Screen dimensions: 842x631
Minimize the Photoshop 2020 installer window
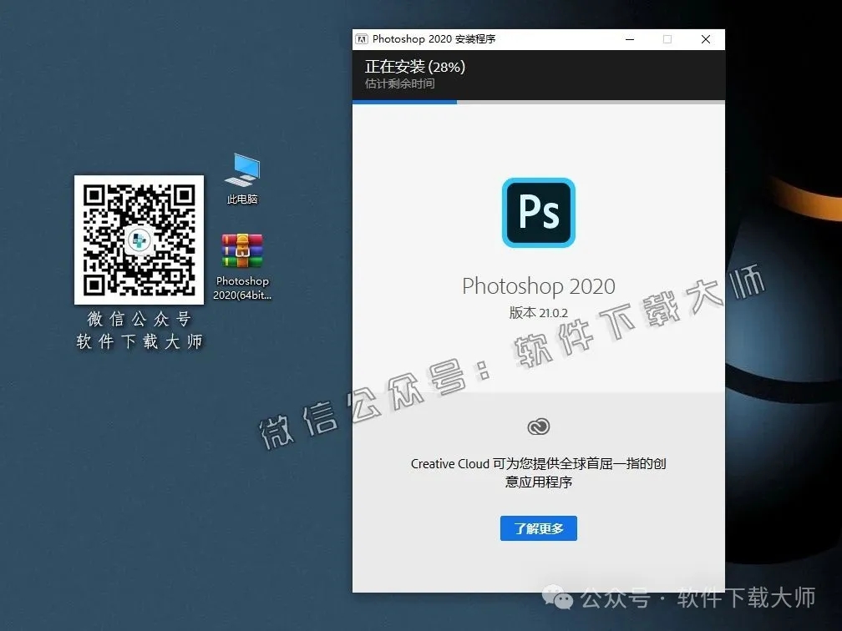[629, 39]
